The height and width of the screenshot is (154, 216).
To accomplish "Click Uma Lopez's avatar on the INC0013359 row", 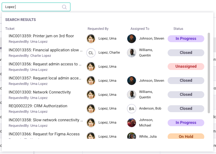I will click(x=91, y=39).
